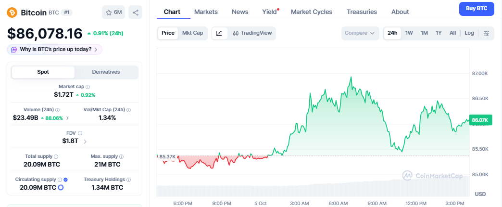Click the 5 Oct date axis label

260,204
